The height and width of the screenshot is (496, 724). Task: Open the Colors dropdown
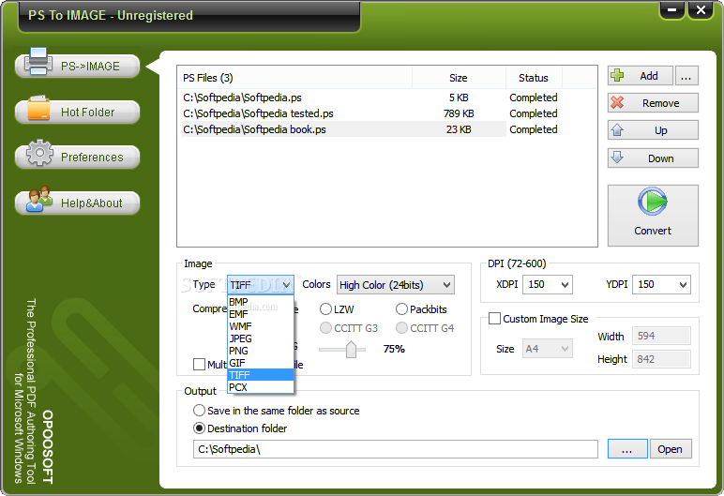click(x=395, y=285)
